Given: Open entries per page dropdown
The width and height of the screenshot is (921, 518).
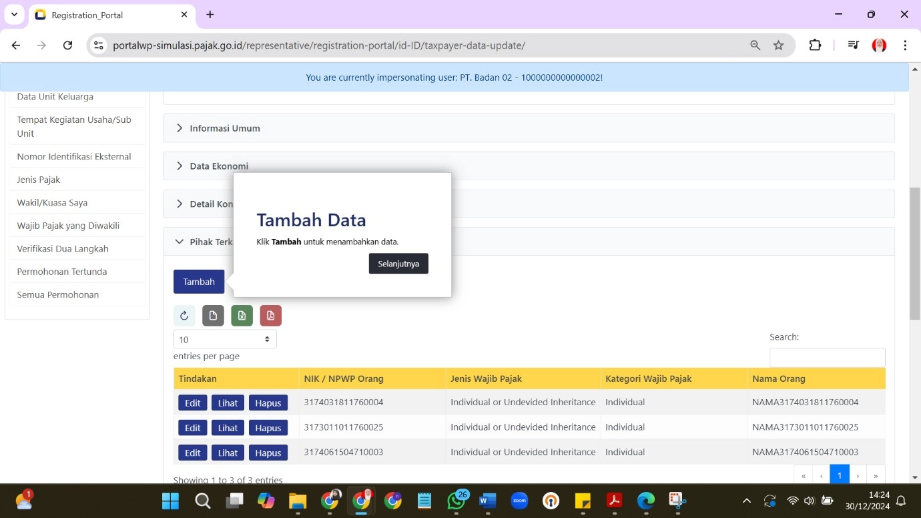Looking at the screenshot, I should (225, 340).
